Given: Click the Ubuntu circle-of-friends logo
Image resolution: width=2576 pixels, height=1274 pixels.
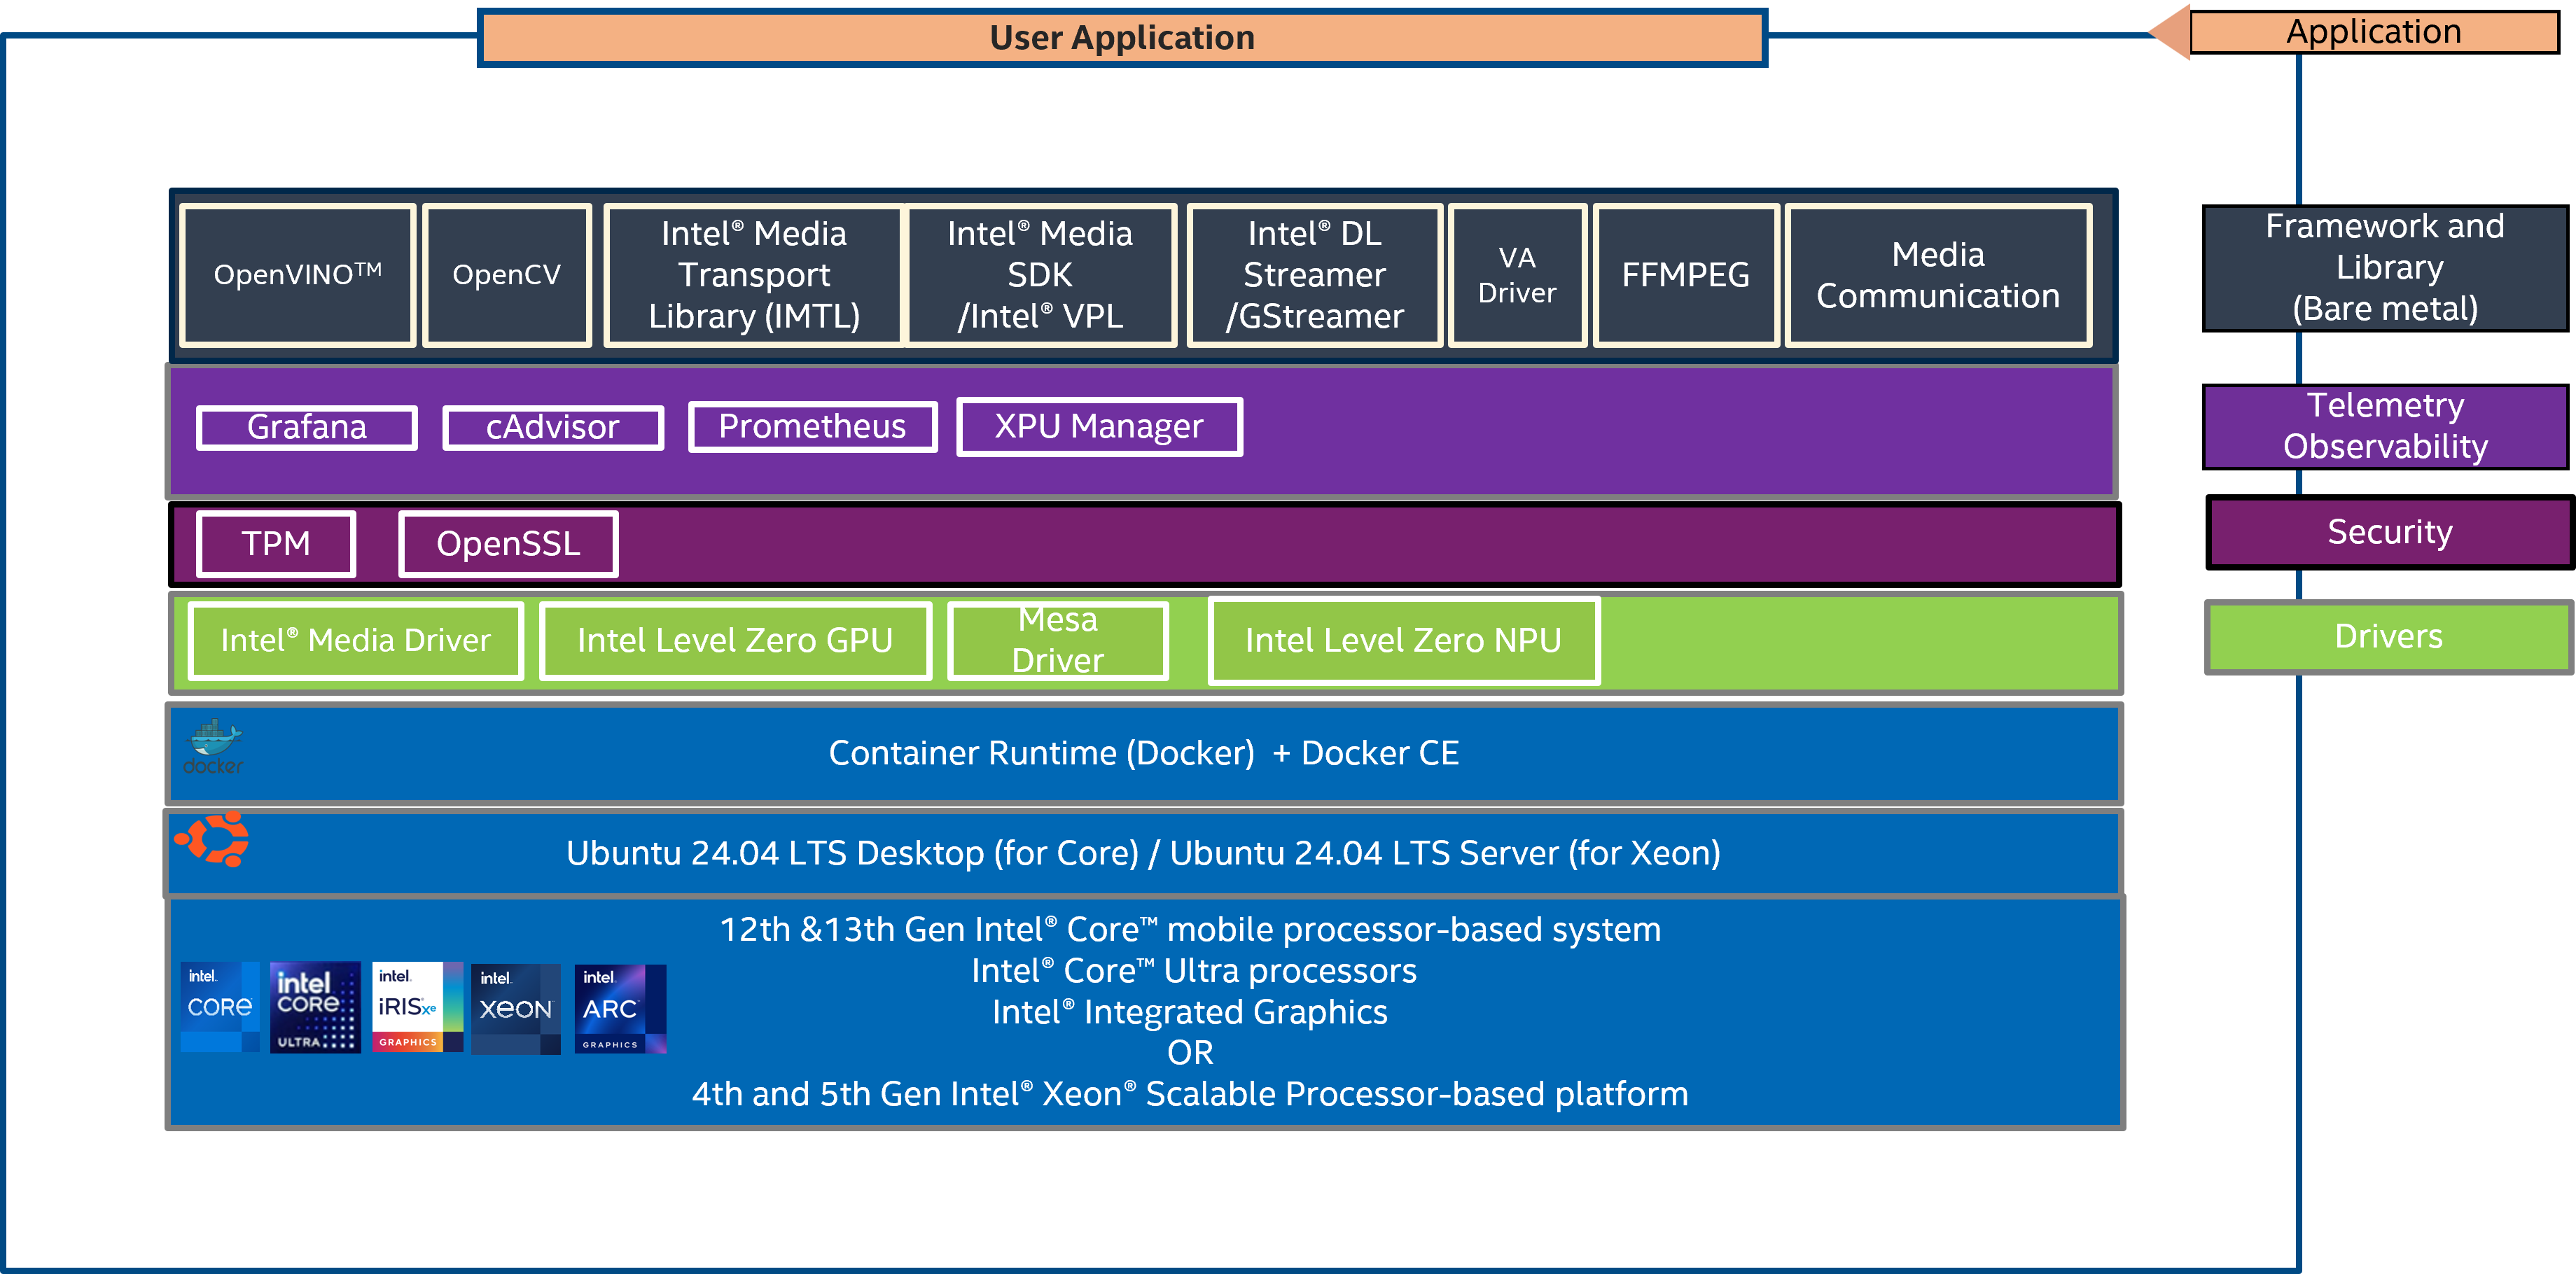Looking at the screenshot, I should pos(212,838).
